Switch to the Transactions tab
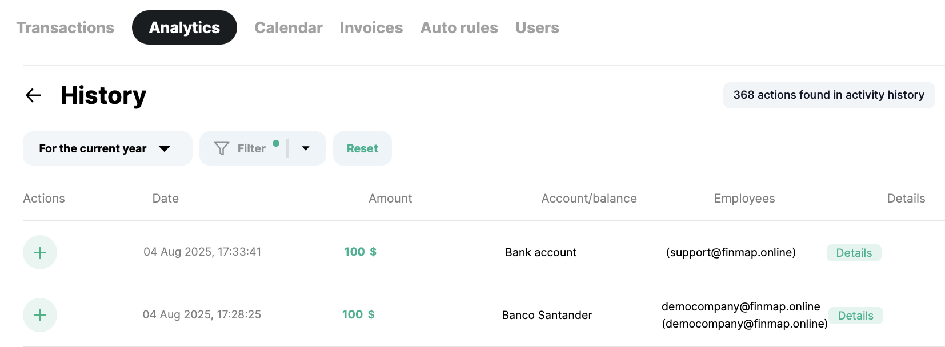Viewport: 945px width, 347px height. click(65, 27)
